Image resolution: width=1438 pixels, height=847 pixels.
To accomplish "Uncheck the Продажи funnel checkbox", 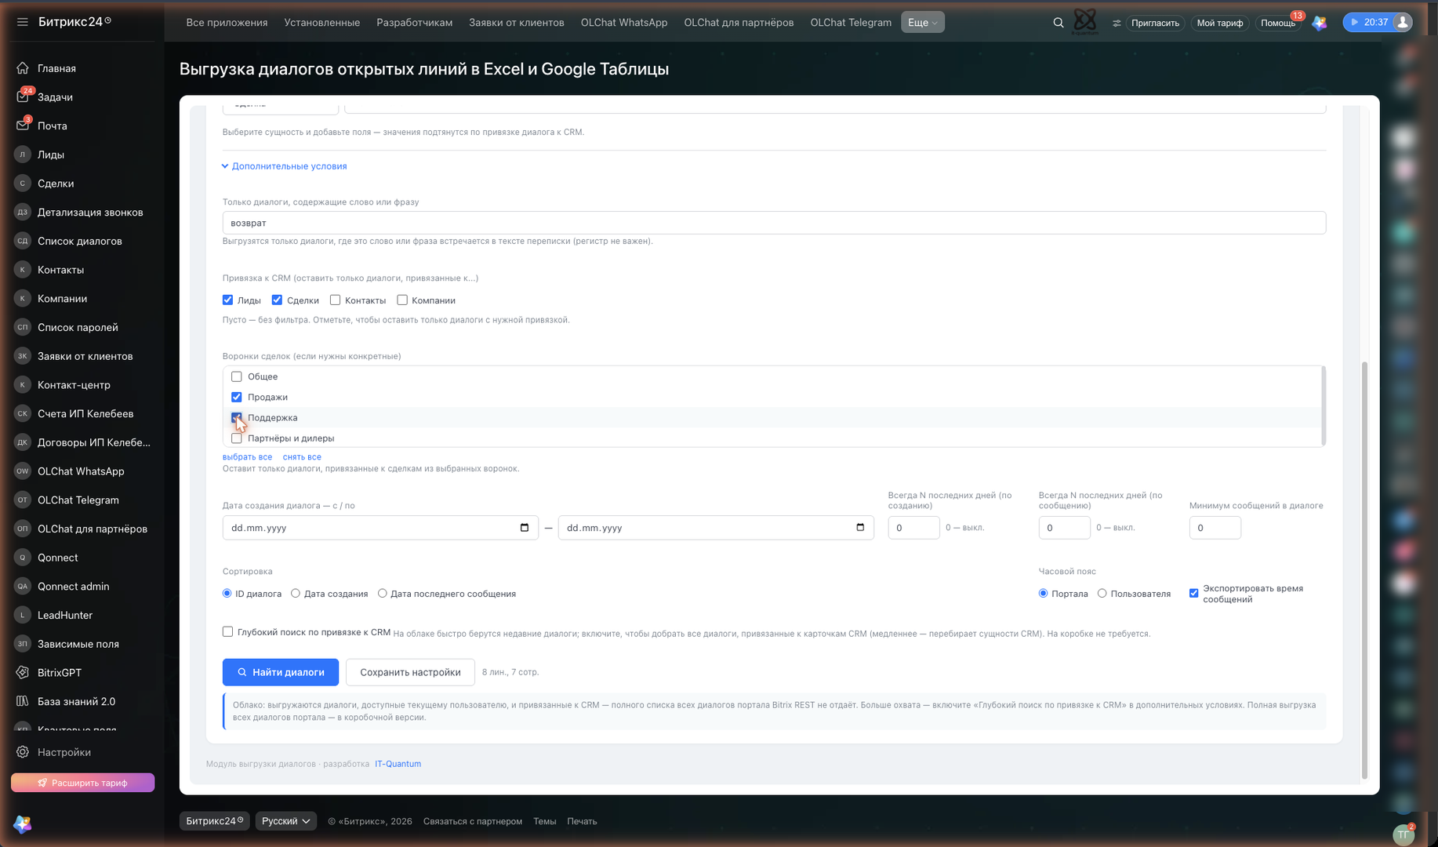I will tap(237, 397).
